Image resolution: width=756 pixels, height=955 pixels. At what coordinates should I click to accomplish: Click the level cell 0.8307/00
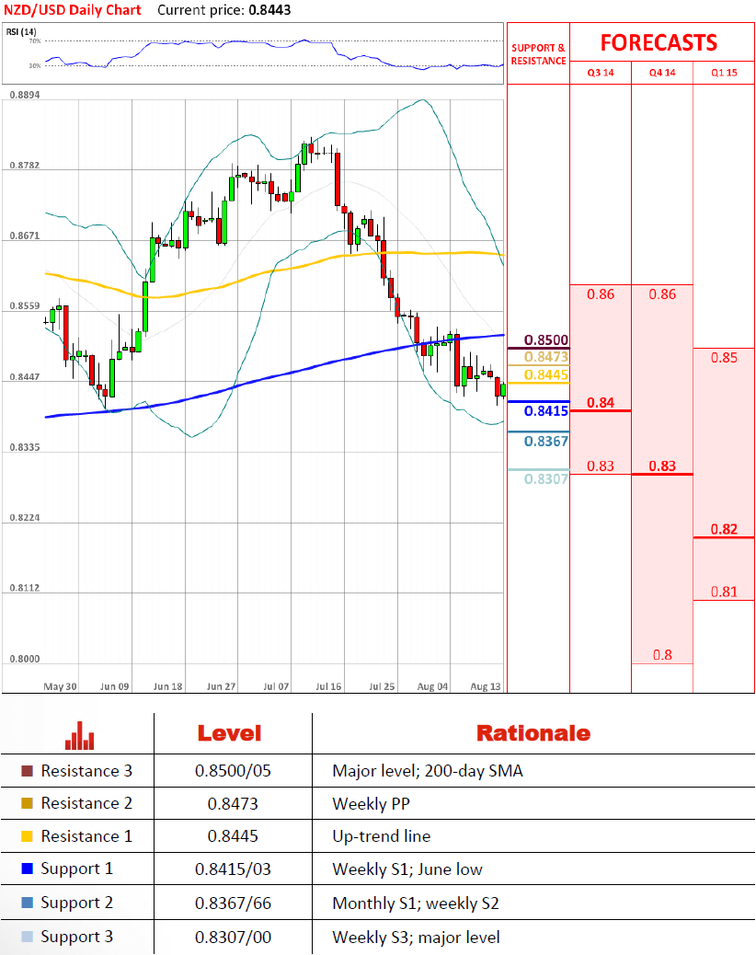(x=233, y=938)
